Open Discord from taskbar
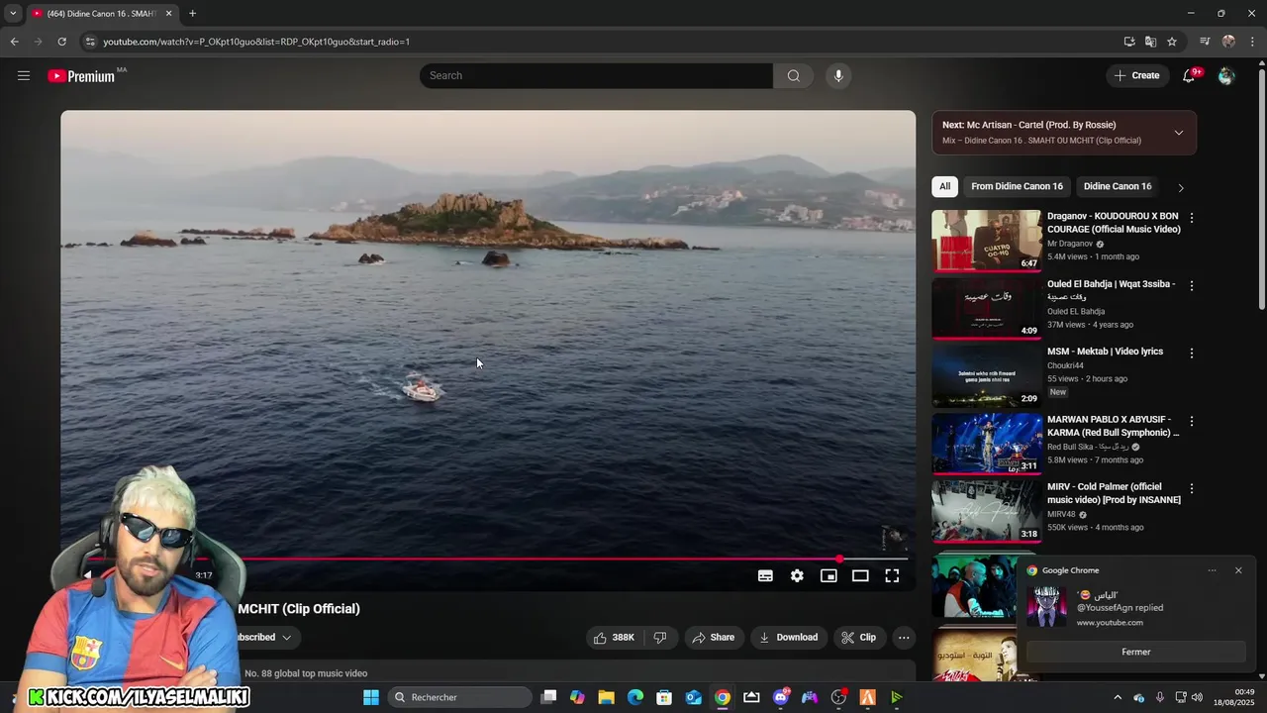The width and height of the screenshot is (1267, 713). (781, 697)
